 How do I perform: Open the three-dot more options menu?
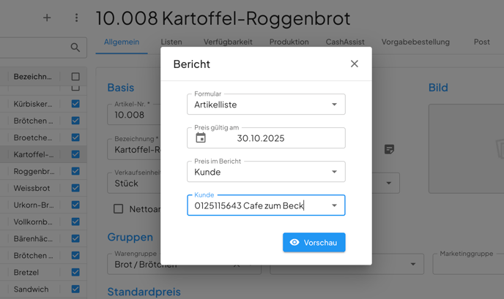click(x=76, y=18)
